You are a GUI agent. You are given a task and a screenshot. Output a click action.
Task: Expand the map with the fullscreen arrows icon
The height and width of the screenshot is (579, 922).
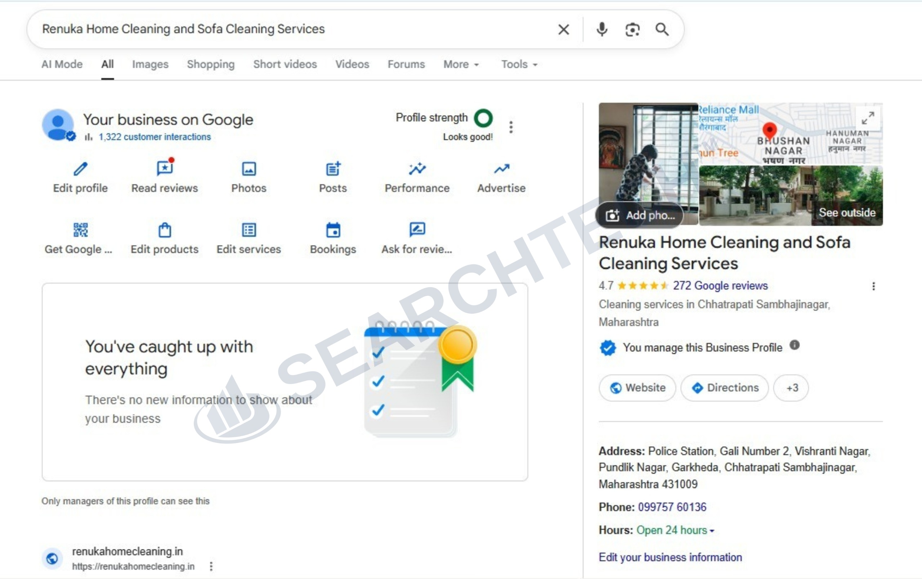[x=868, y=118]
